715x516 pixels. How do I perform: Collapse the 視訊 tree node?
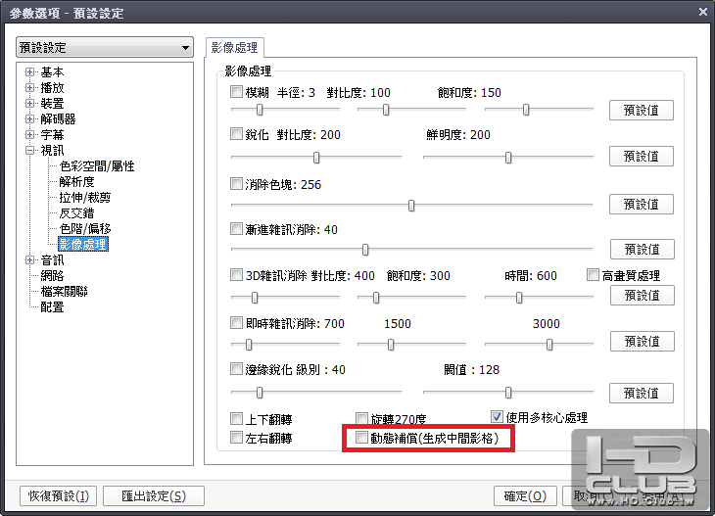pyautogui.click(x=29, y=151)
